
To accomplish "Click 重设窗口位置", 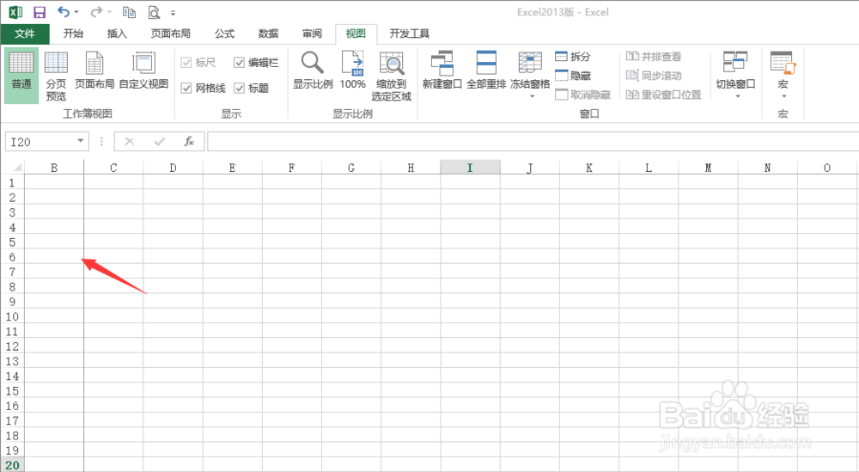I will [x=663, y=95].
